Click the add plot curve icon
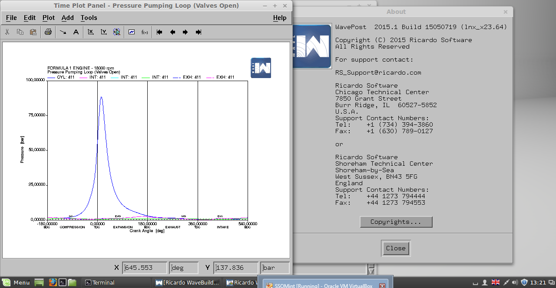The image size is (556, 288). pos(132,32)
